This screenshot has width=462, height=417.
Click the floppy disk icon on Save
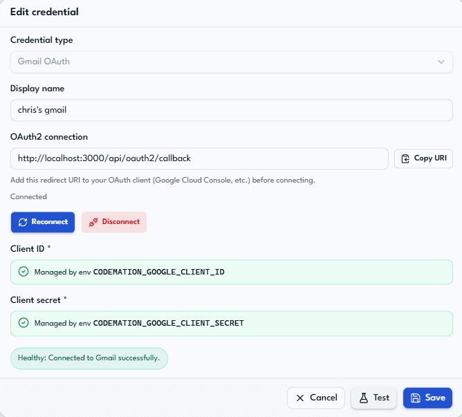click(416, 398)
